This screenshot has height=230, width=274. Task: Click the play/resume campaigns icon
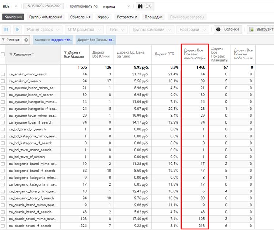pyautogui.click(x=17, y=30)
